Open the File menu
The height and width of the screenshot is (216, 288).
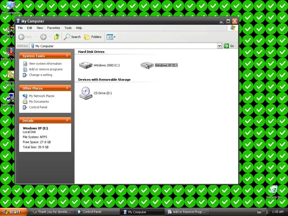(20, 28)
